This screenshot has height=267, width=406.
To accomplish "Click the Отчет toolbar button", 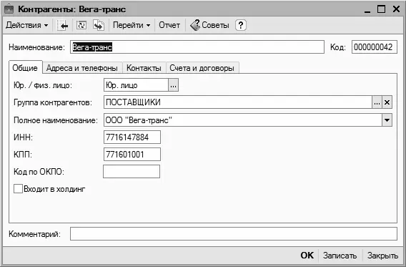I will click(x=169, y=25).
